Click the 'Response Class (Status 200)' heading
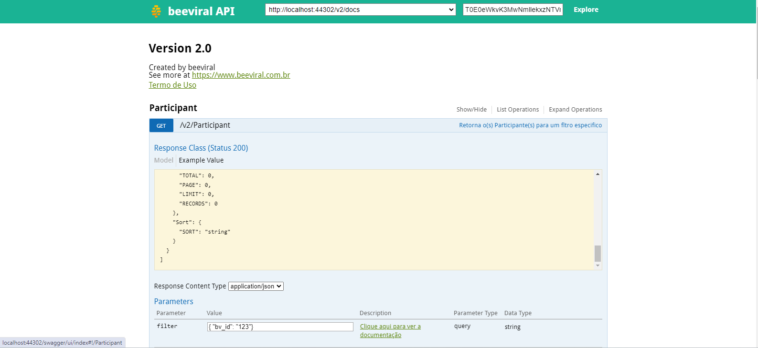 point(201,148)
